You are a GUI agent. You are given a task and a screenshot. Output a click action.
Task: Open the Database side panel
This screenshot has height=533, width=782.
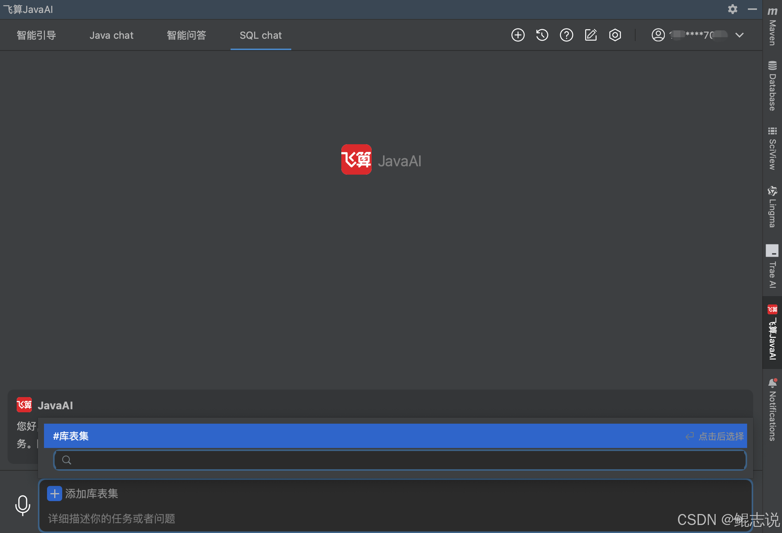coord(772,86)
